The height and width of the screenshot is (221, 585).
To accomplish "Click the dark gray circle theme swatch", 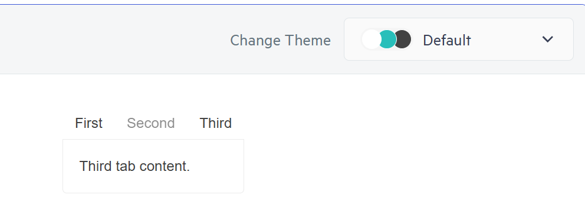I will (x=403, y=39).
